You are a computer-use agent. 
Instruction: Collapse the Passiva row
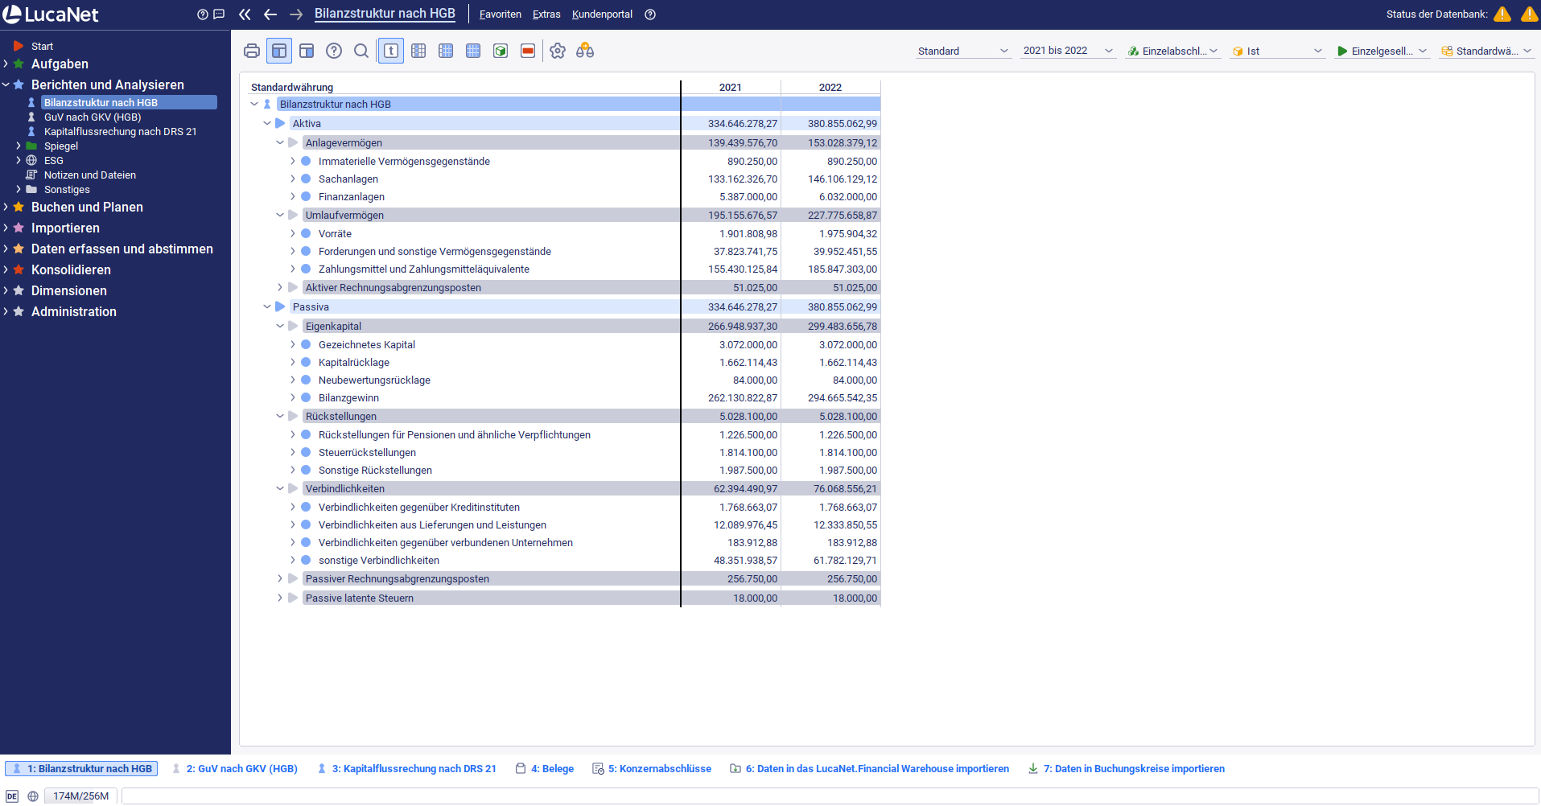tap(267, 306)
